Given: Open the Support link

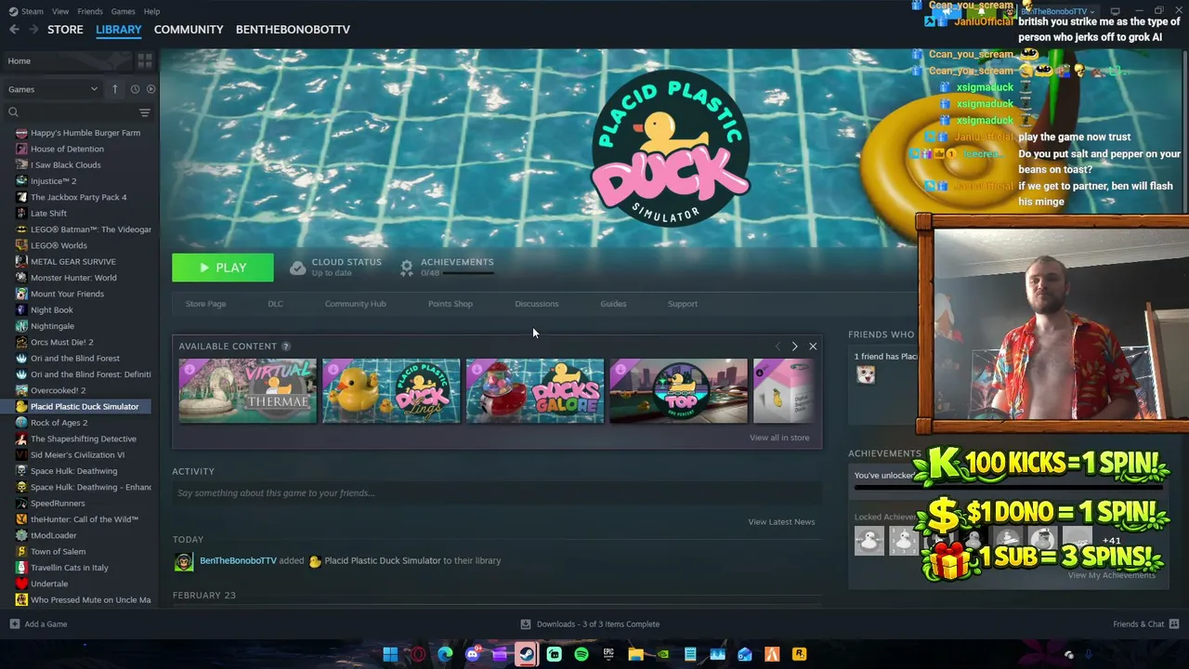Looking at the screenshot, I should 683,304.
